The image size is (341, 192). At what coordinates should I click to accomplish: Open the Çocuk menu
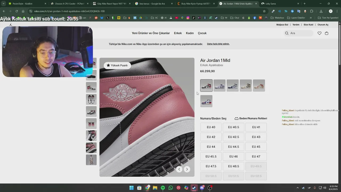[202, 33]
